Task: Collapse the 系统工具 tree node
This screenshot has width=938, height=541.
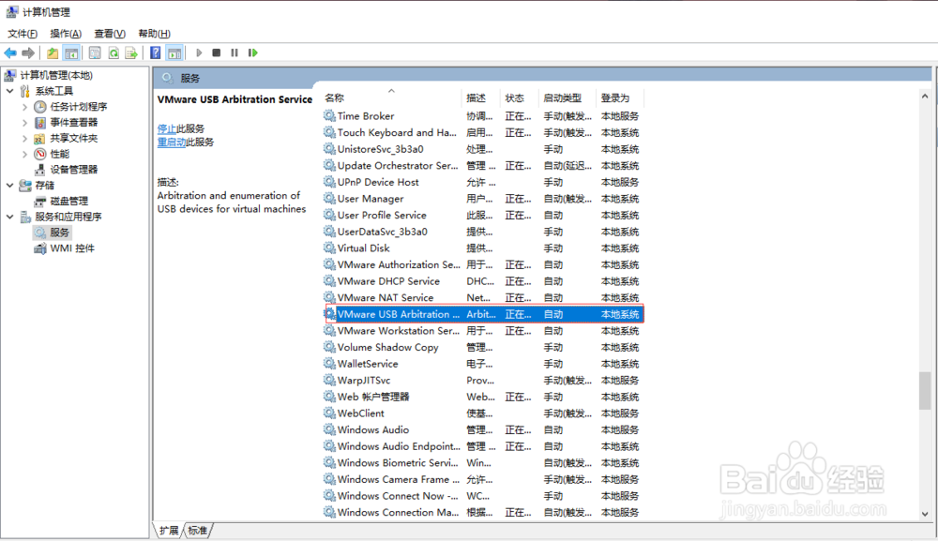Action: point(9,91)
